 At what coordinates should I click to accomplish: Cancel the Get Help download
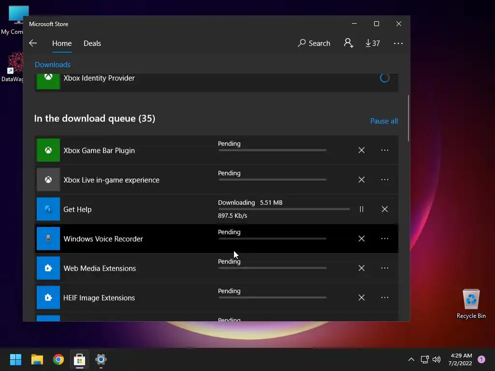(x=384, y=209)
